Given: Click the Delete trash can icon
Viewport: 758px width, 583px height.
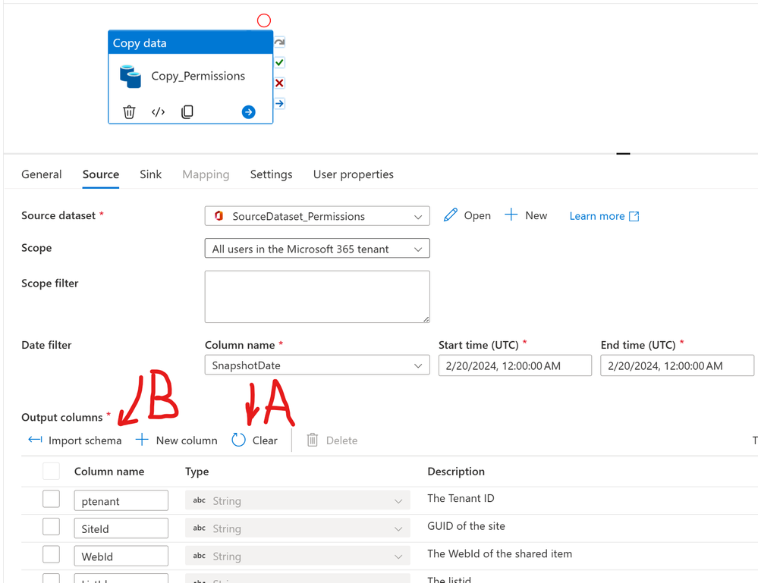Looking at the screenshot, I should (313, 440).
